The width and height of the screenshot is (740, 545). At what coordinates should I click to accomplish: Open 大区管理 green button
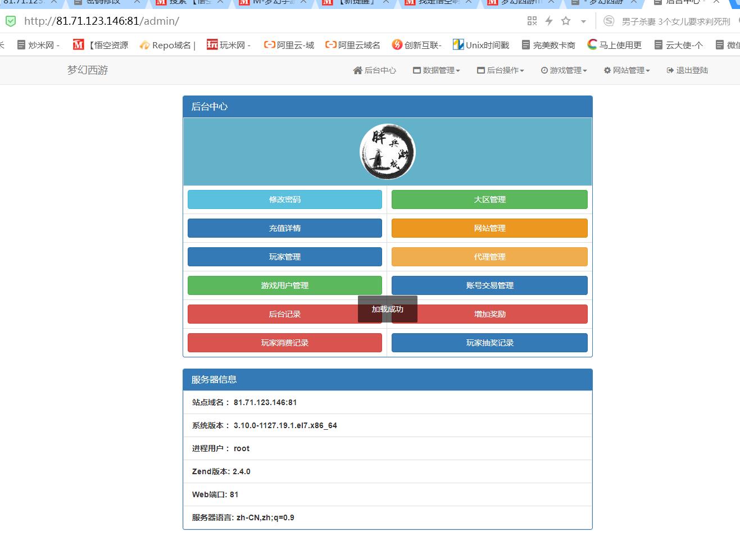(489, 199)
